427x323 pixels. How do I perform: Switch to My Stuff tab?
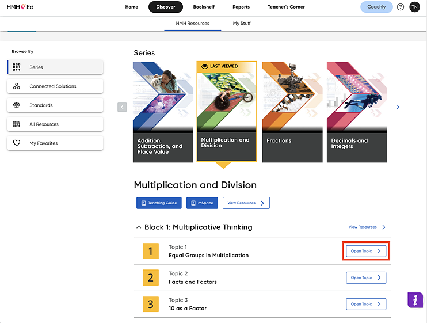[242, 24]
